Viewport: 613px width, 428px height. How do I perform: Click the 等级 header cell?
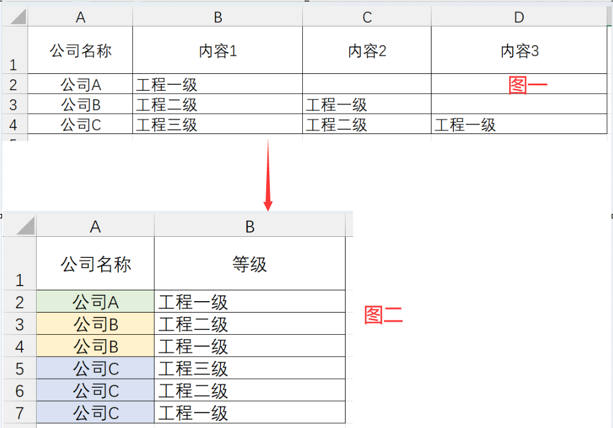(x=249, y=264)
